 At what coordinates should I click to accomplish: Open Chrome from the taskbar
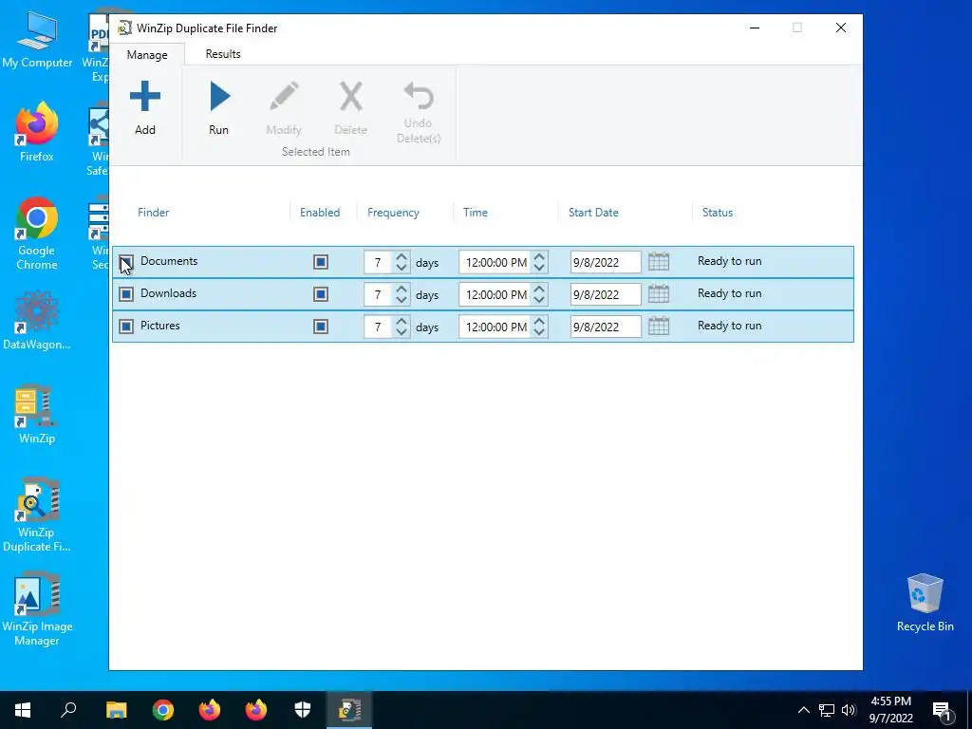click(163, 710)
